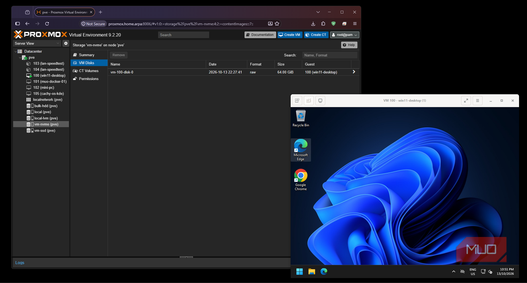This screenshot has height=283, width=527.
Task: Open File Explorer from VM taskbar
Action: 312,272
